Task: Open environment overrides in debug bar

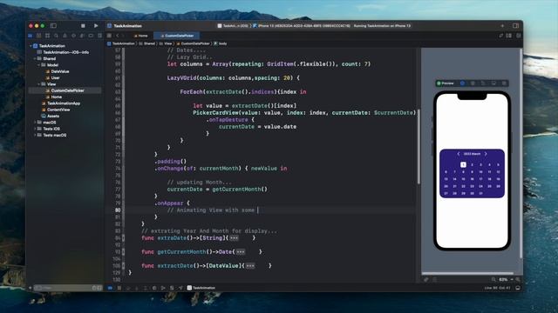Action: 172,288
